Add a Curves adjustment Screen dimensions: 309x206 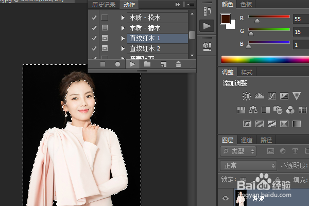point(272,96)
